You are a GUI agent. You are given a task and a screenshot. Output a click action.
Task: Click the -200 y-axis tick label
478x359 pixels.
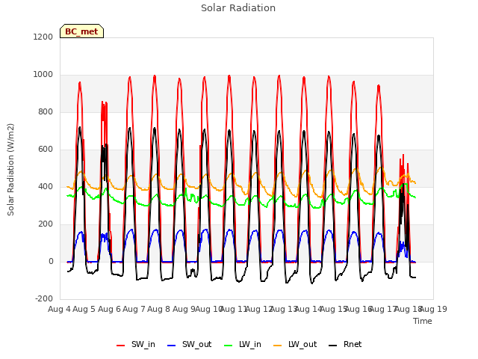tap(44, 299)
